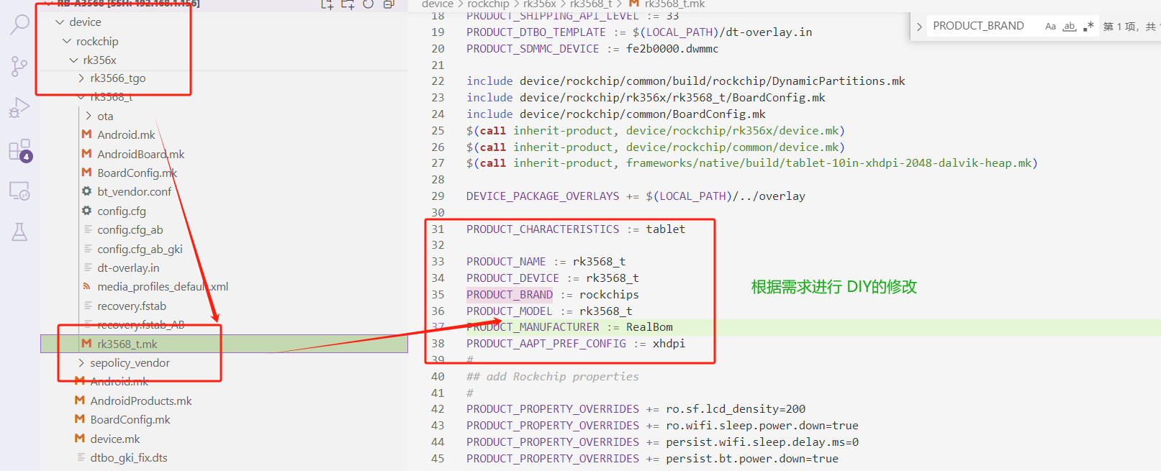Open Extensions view with badge 4
The width and height of the screenshot is (1161, 471).
pos(20,150)
